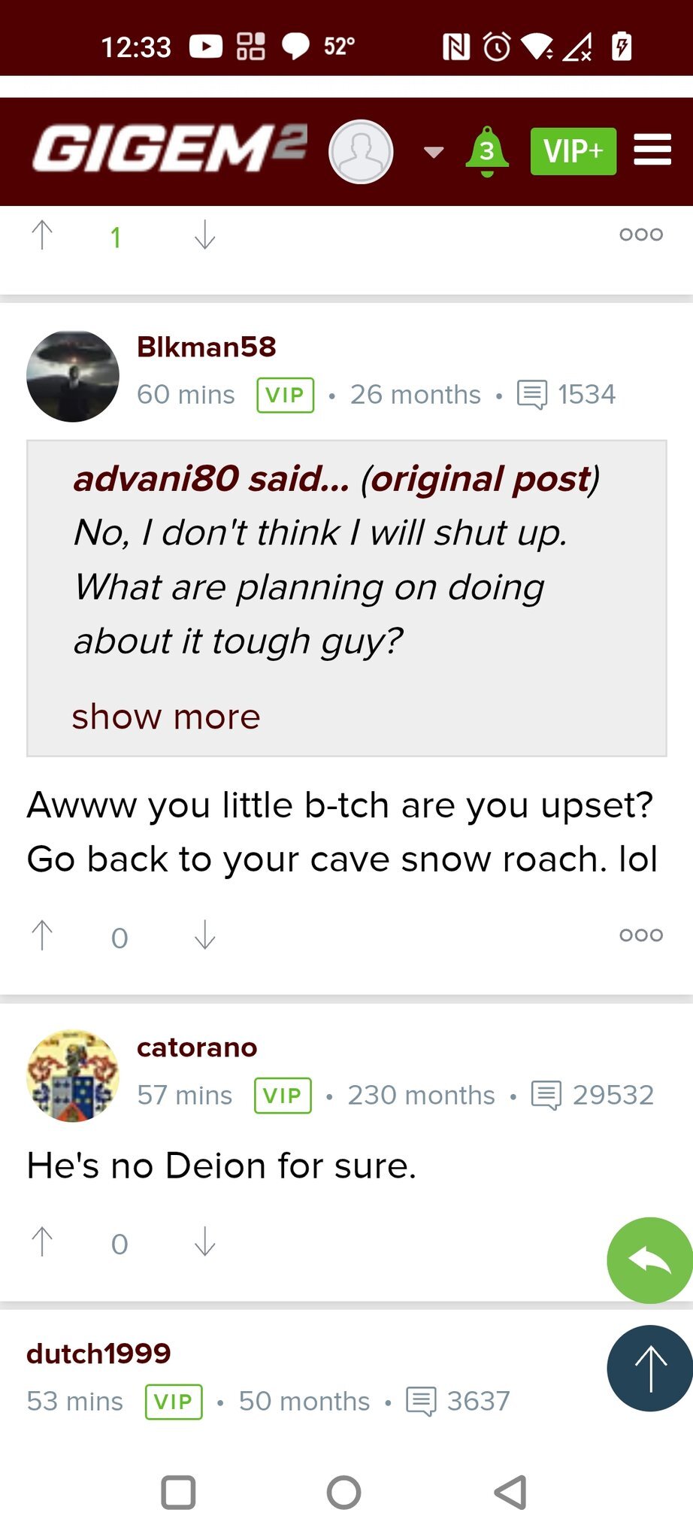The image size is (693, 1540).
Task: Open dutch1999's profile
Action: [x=98, y=1354]
